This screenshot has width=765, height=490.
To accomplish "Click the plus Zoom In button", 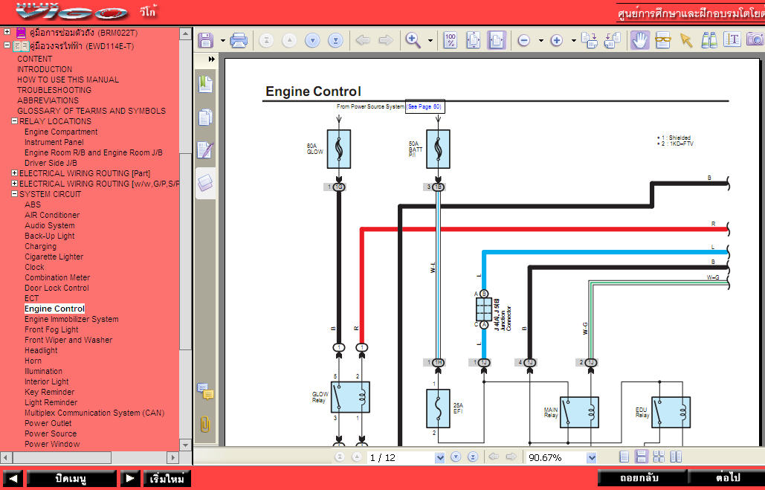I will click(557, 40).
